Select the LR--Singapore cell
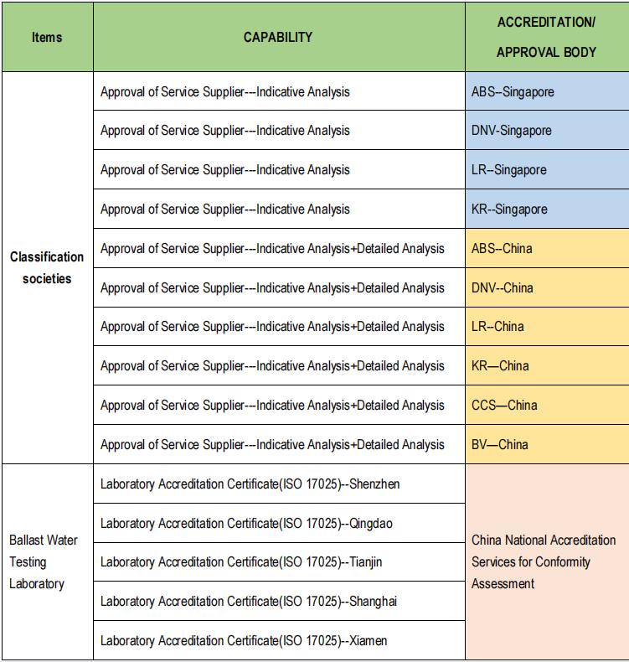 coord(547,169)
